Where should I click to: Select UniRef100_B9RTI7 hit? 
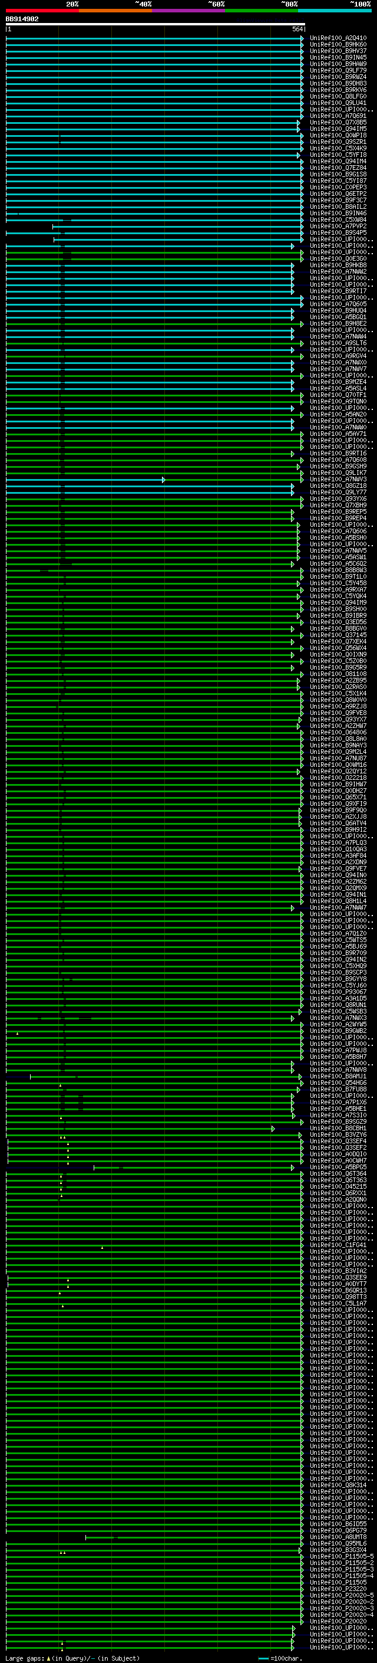[x=338, y=291]
